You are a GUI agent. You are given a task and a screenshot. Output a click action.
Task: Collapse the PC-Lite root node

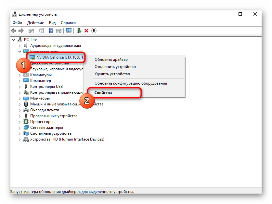14,40
